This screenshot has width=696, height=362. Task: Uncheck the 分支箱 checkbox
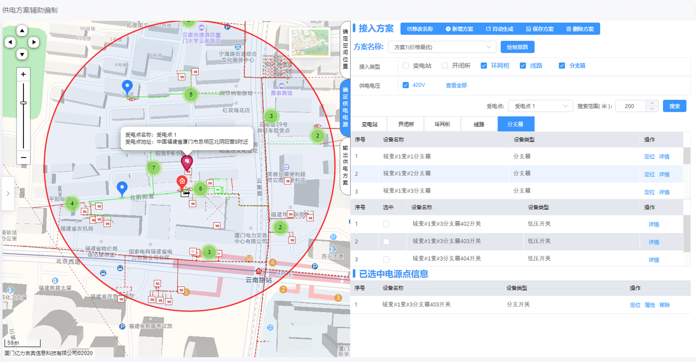coord(562,66)
